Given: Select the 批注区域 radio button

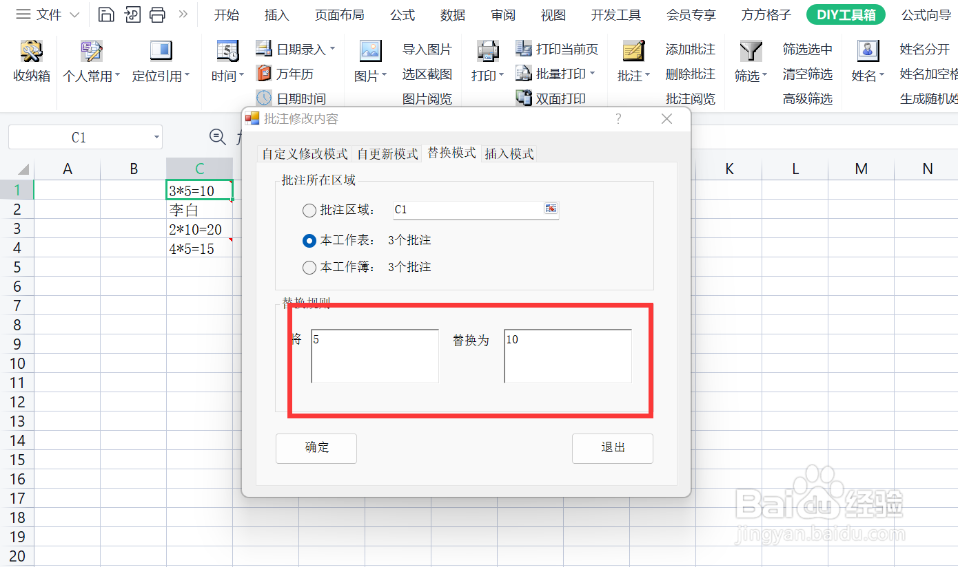Looking at the screenshot, I should pyautogui.click(x=309, y=211).
